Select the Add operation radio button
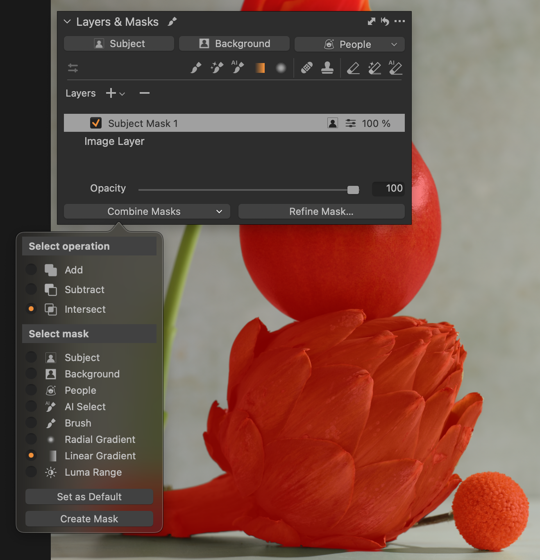The height and width of the screenshot is (560, 540). tap(31, 270)
